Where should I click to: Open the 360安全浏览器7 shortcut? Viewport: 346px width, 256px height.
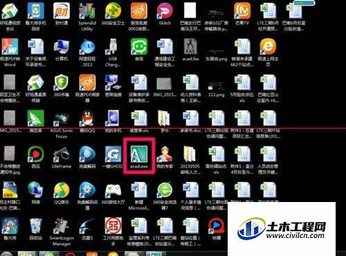point(165,190)
